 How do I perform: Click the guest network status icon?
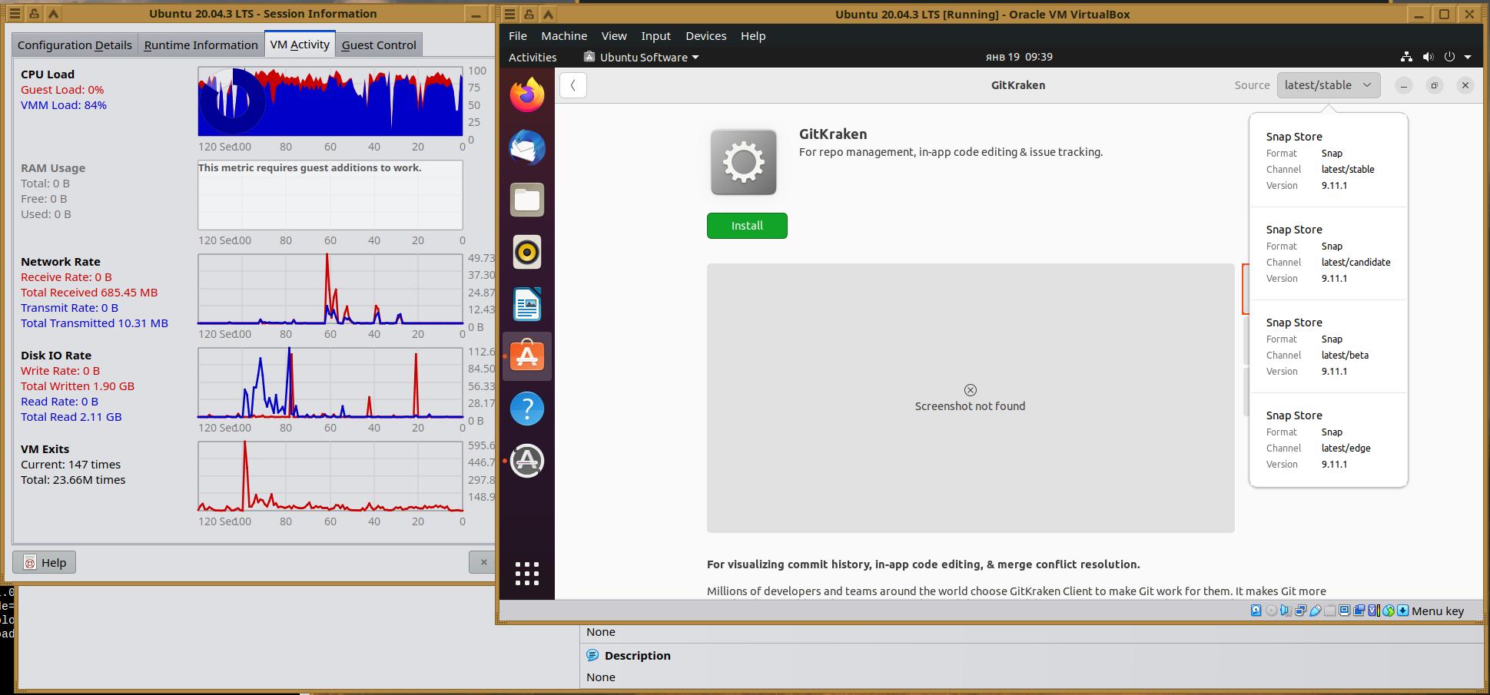tap(1406, 57)
